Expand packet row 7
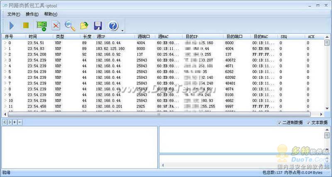 pyautogui.click(x=5, y=83)
